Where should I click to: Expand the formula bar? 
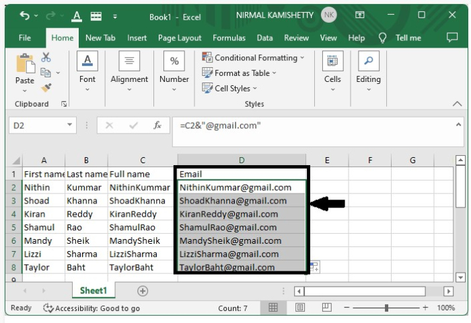pyautogui.click(x=458, y=124)
